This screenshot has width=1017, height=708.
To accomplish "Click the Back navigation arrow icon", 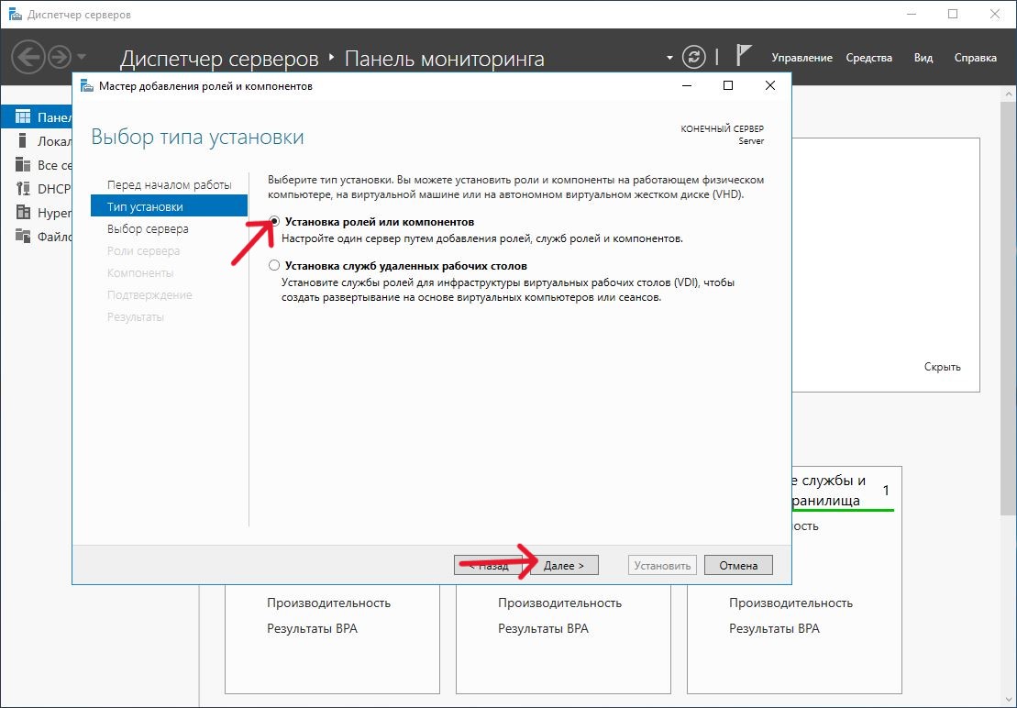I will click(x=28, y=57).
